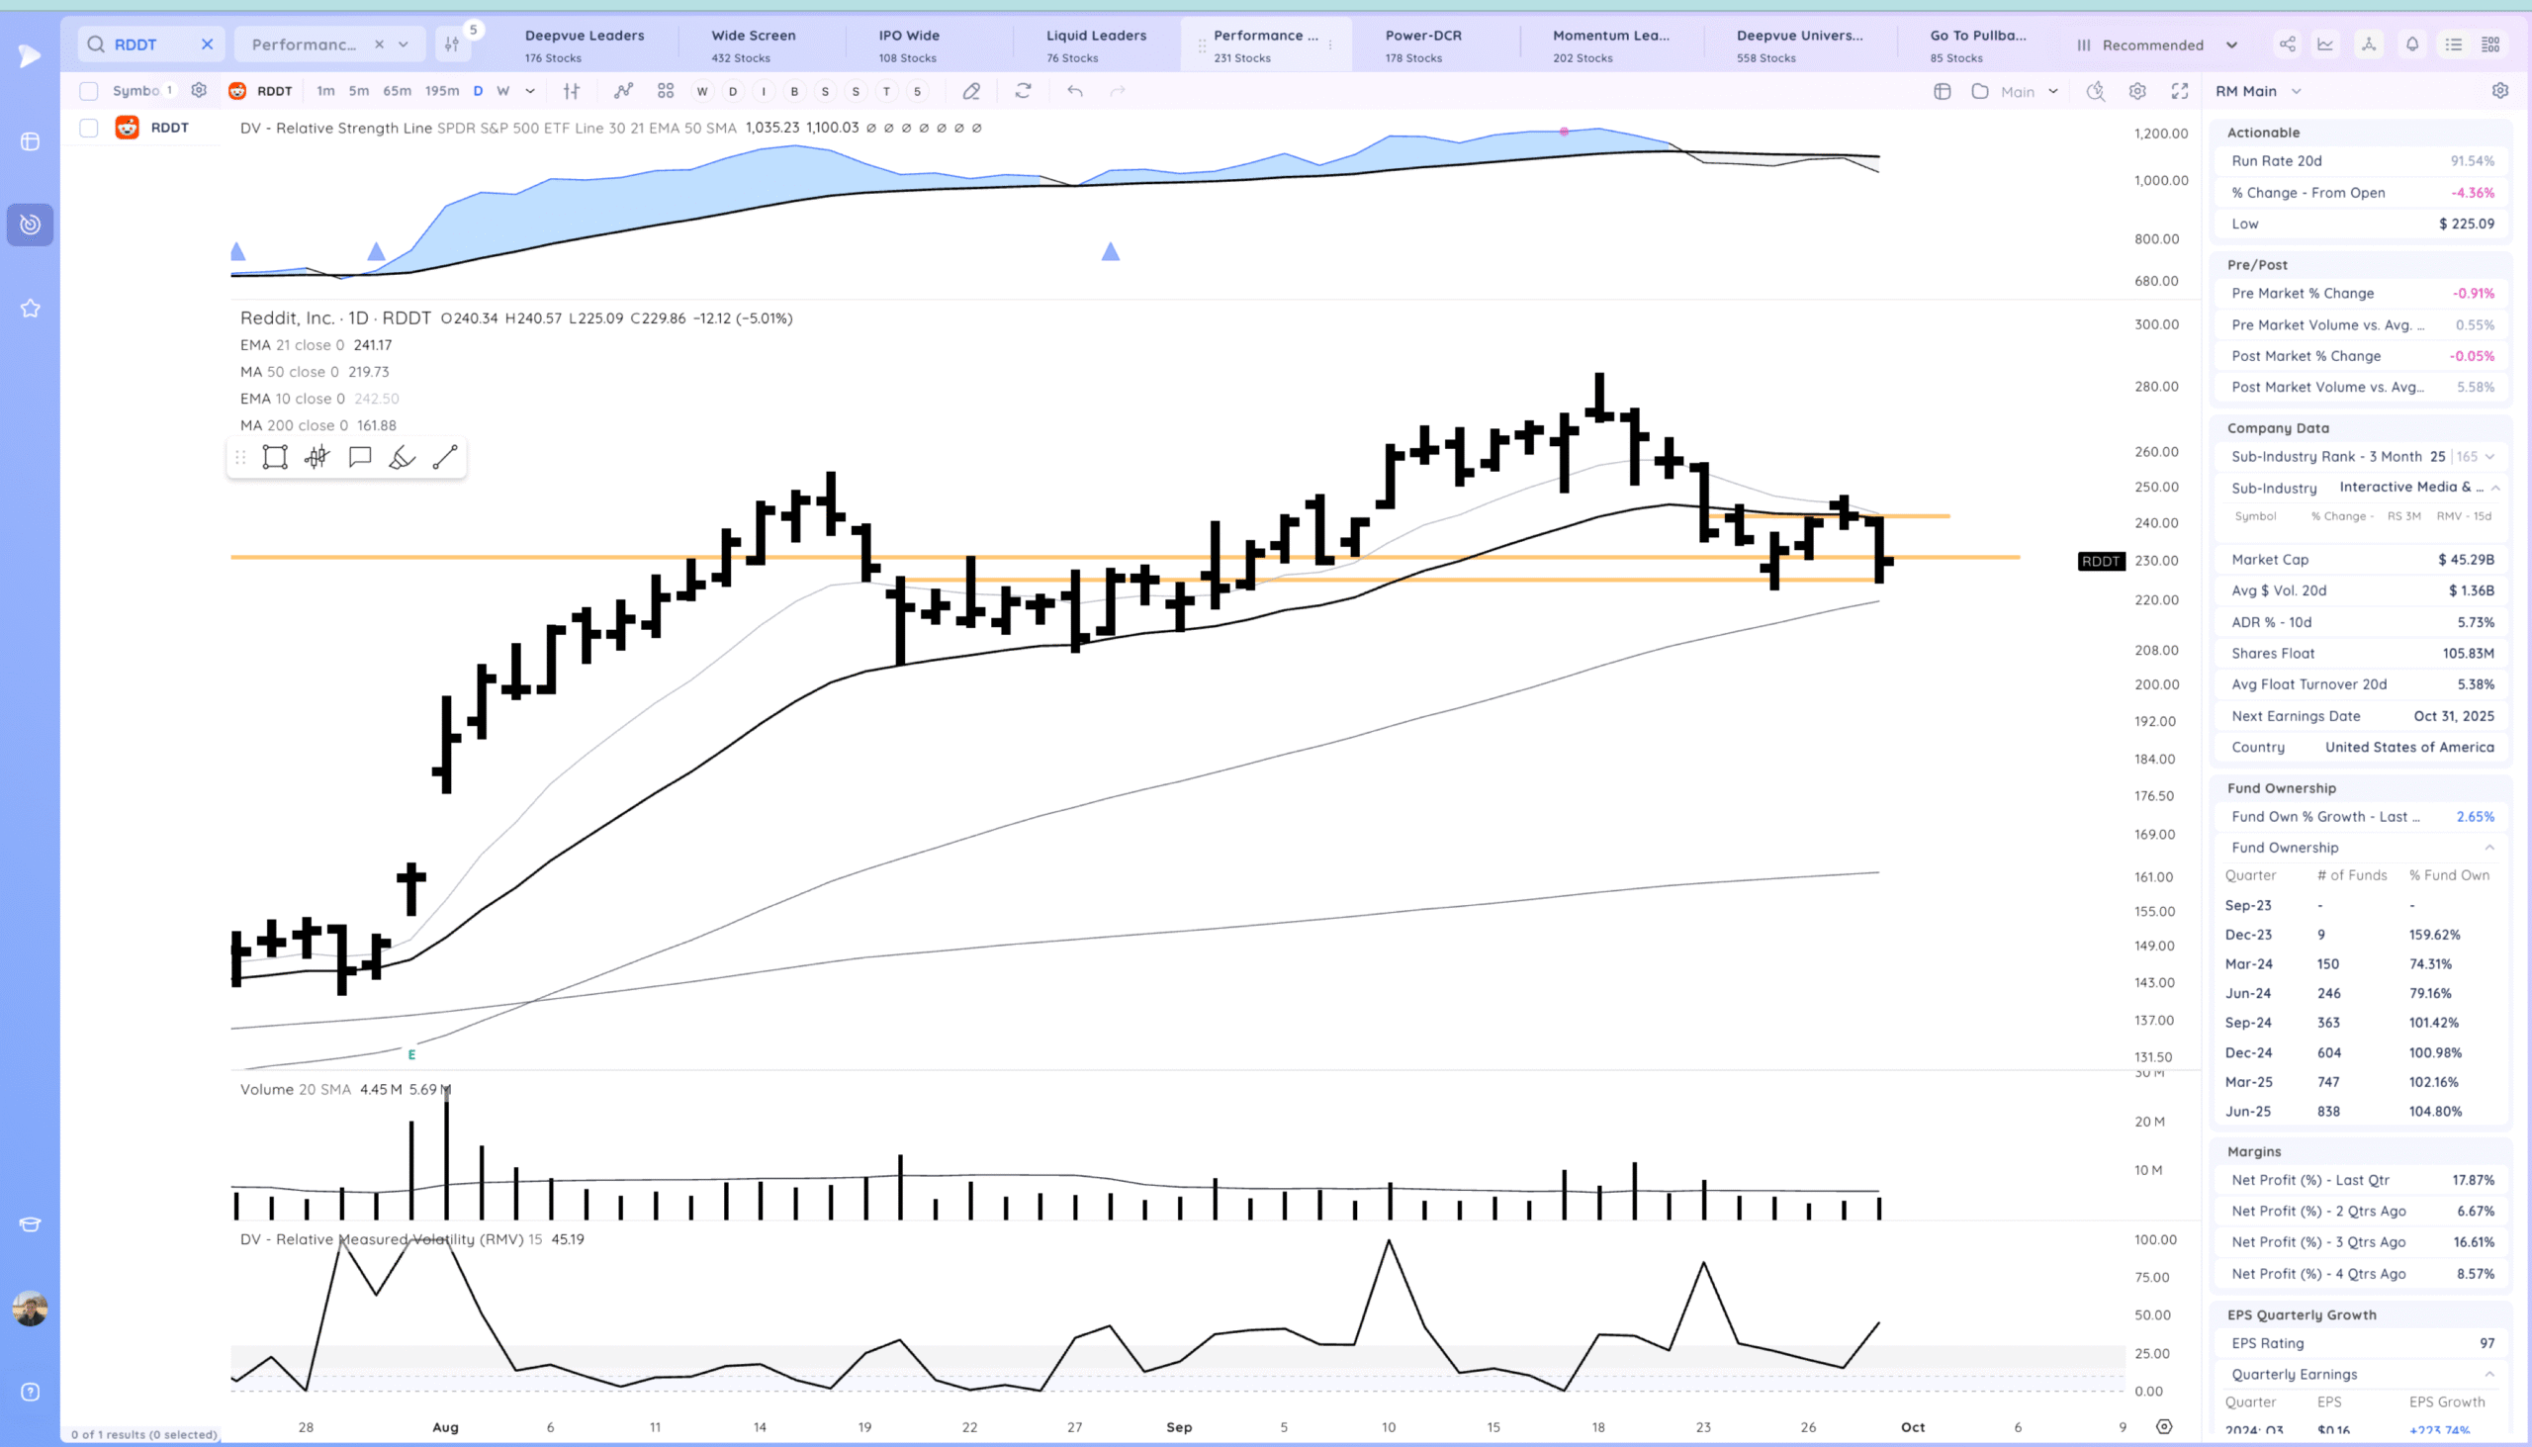Open the filter sliders icon with badge 5

coord(452,45)
